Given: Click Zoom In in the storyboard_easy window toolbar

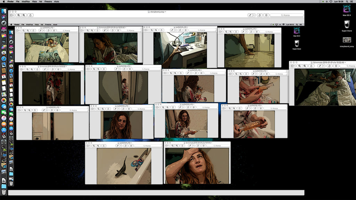Looking at the screenshot, I should click(x=24, y=15).
